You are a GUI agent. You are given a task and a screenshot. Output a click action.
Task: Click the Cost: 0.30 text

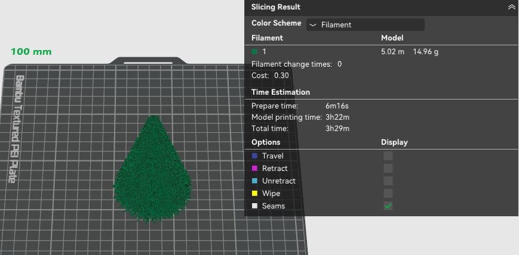pyautogui.click(x=270, y=76)
